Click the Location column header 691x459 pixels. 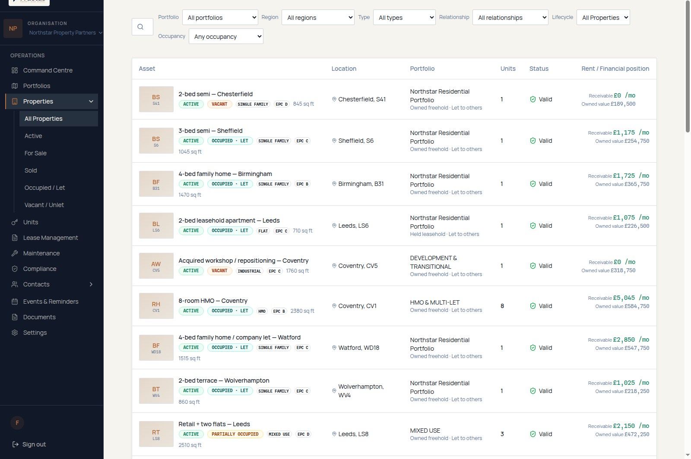344,69
